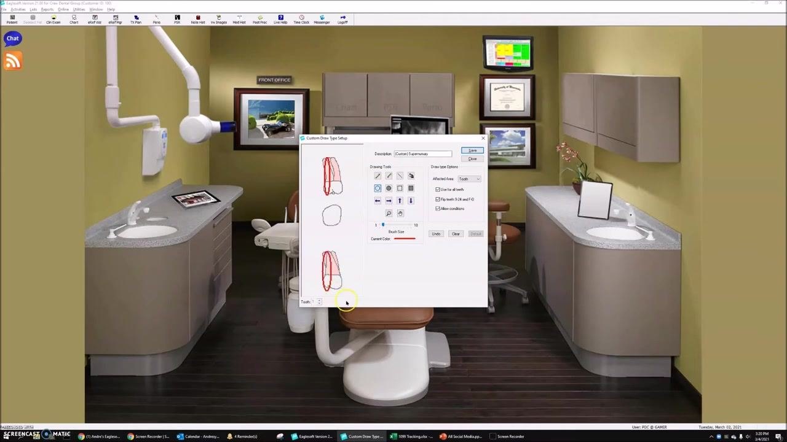787x442 pixels.
Task: Activate the magnifier zoom tool
Action: (x=389, y=213)
